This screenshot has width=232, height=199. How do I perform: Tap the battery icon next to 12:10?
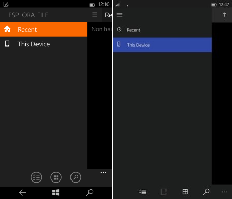[92, 5]
